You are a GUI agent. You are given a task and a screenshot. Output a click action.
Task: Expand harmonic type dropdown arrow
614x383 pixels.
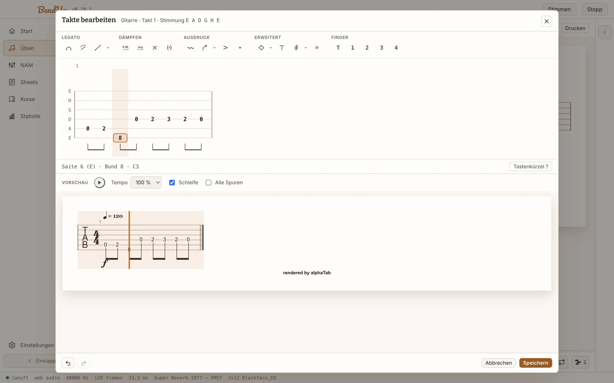[x=271, y=48]
